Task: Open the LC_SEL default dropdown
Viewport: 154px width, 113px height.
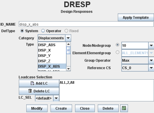Action: click(47, 98)
